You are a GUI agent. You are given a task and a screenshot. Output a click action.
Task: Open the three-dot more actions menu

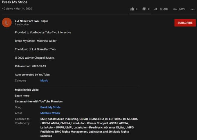click(192, 9)
